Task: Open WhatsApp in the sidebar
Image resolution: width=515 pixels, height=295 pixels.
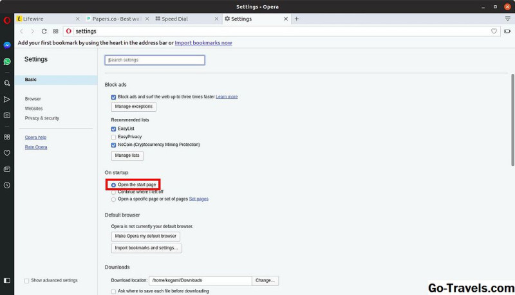Action: click(7, 62)
